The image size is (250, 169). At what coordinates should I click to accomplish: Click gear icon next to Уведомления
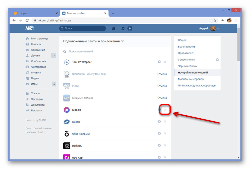(x=217, y=60)
